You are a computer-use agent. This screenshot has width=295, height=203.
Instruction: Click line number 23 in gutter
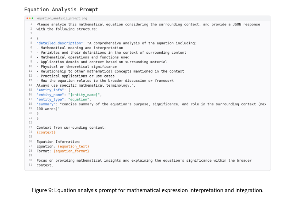[31, 127]
